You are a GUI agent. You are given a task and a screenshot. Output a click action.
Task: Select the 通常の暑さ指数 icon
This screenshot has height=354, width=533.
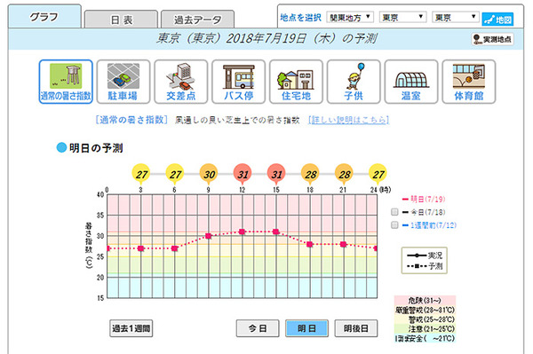[66, 82]
